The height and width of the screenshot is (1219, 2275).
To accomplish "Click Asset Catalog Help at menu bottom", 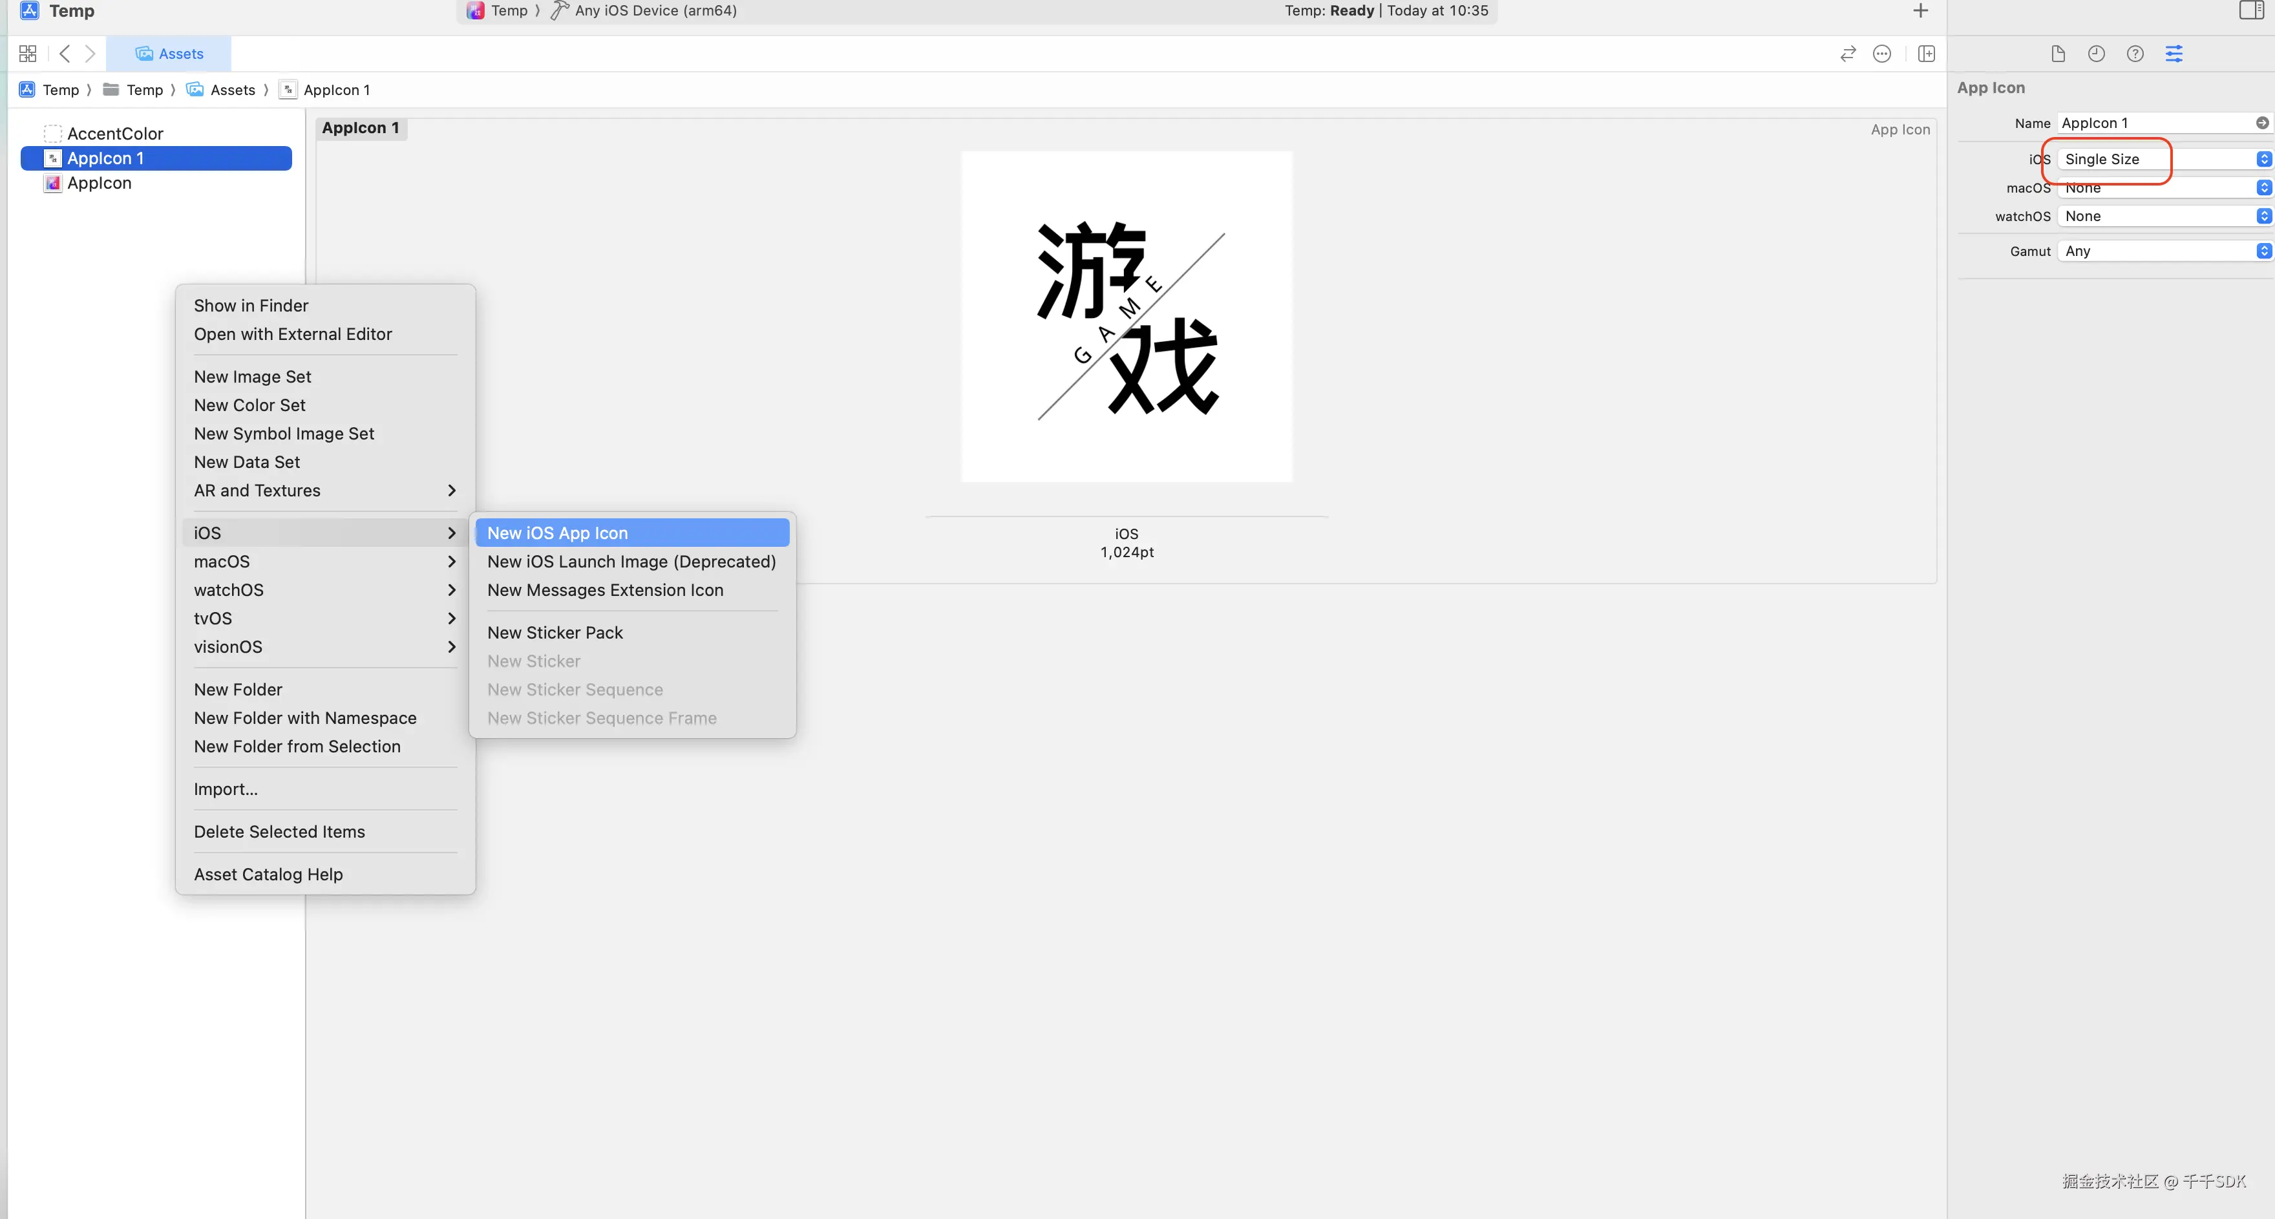I will click(268, 874).
